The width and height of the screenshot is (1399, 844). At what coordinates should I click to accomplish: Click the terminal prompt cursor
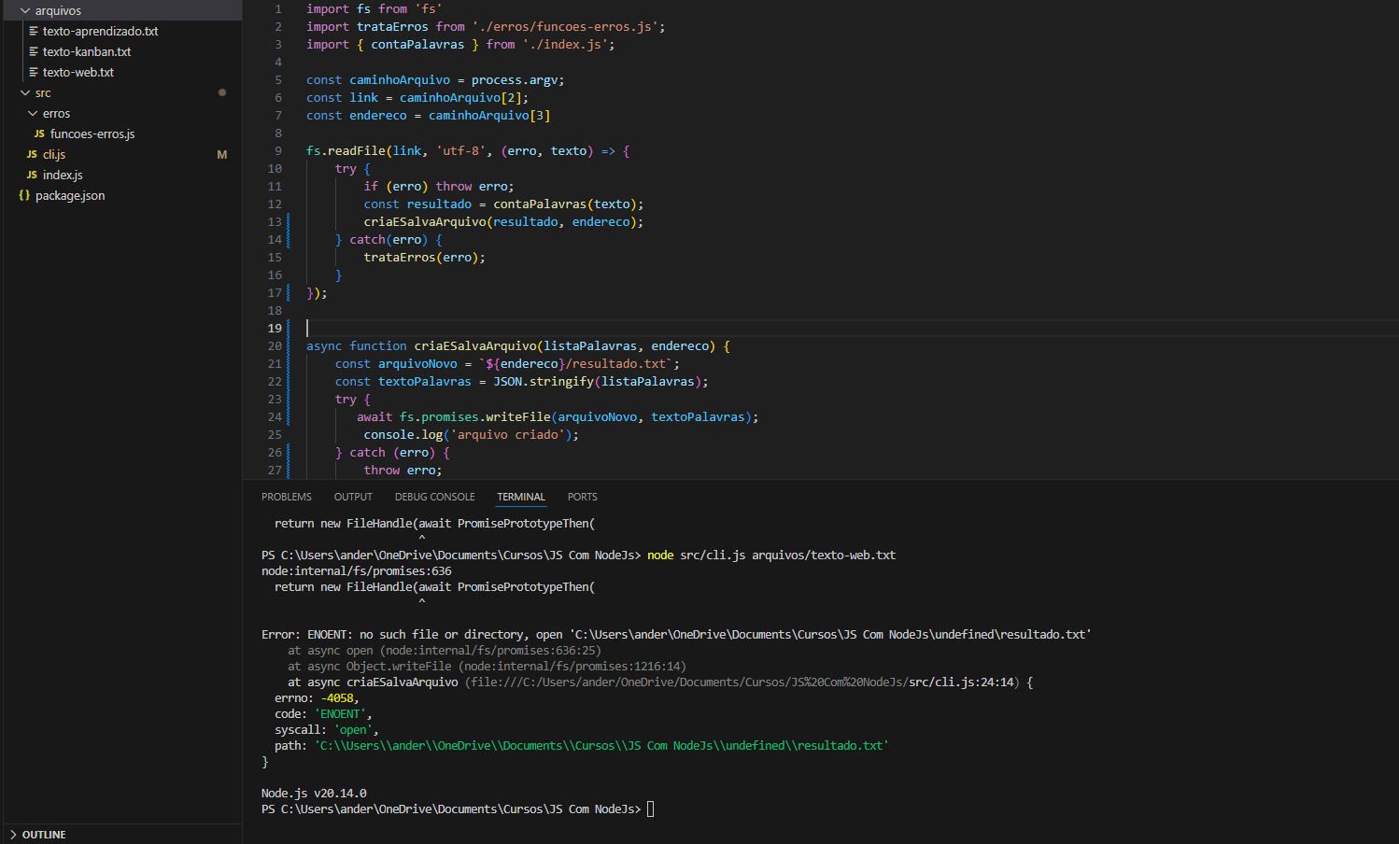coord(651,809)
